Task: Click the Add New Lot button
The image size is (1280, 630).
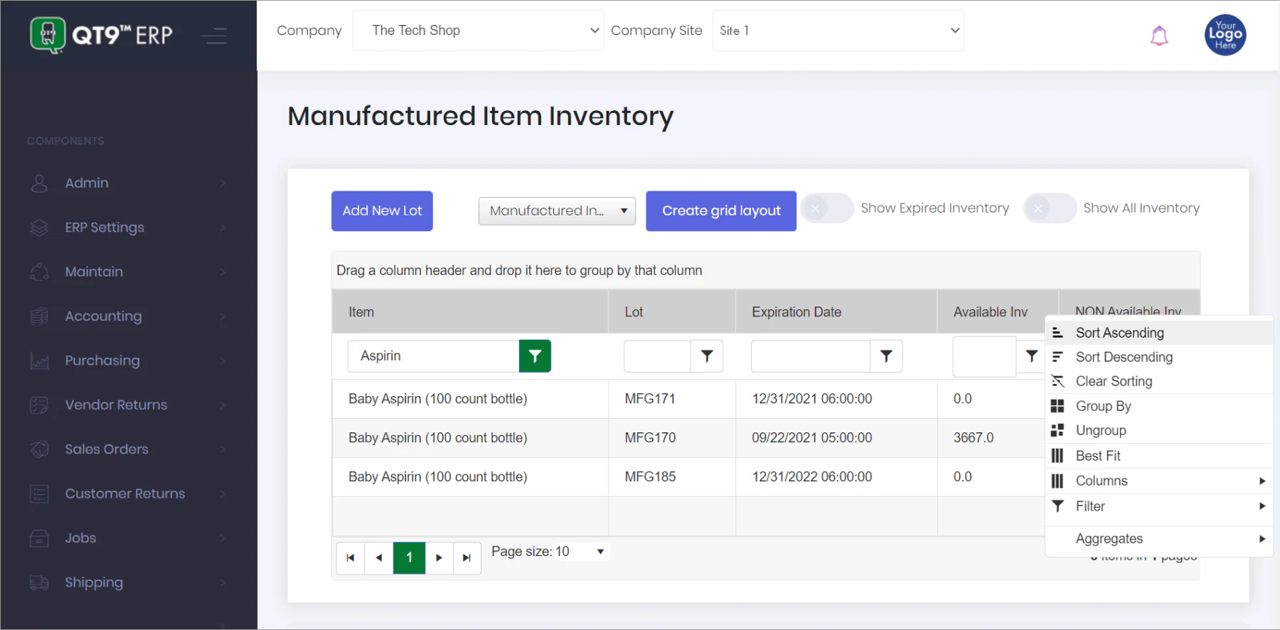Action: [382, 211]
